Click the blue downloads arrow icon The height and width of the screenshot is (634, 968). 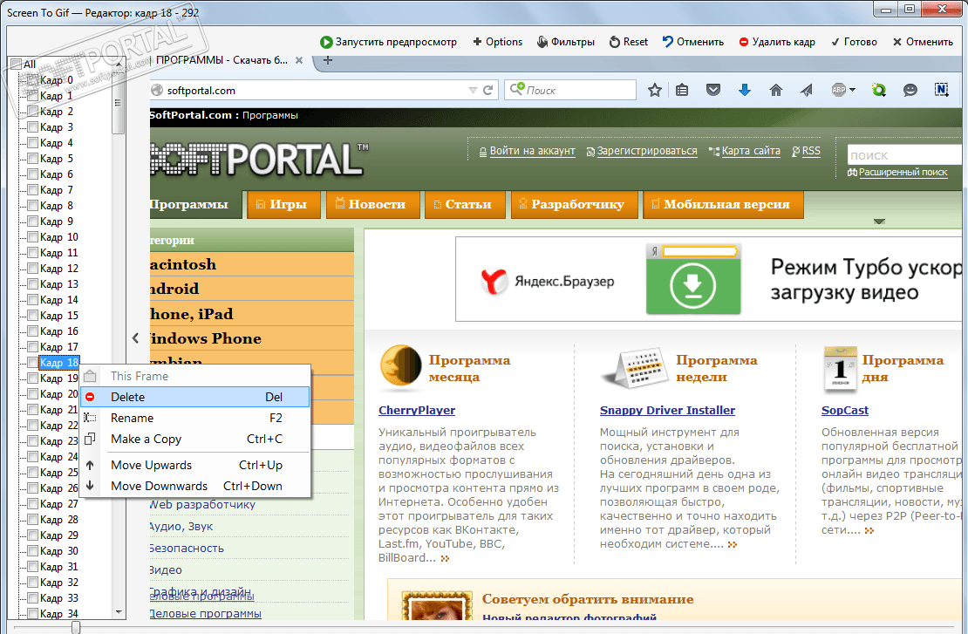tap(745, 90)
